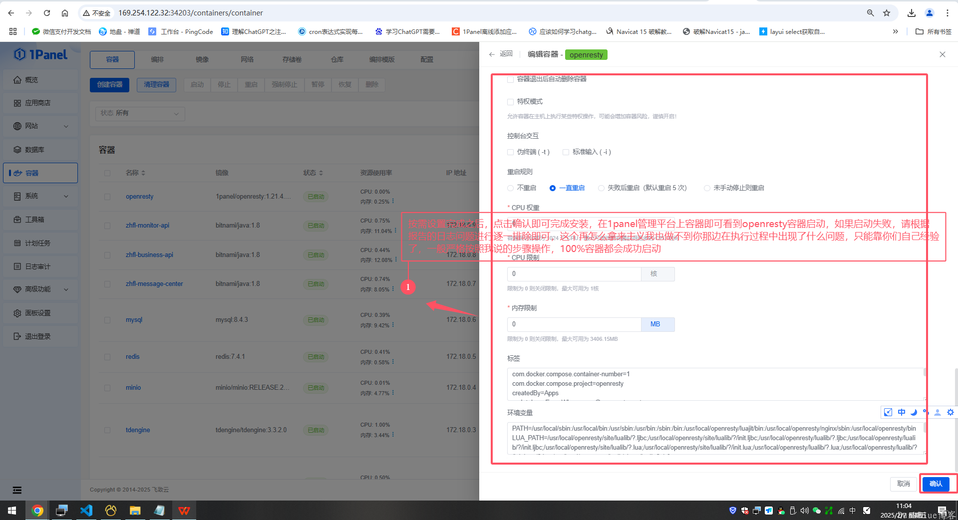958x520 pixels.
Task: Switch to the 仓库 tab
Action: point(337,59)
